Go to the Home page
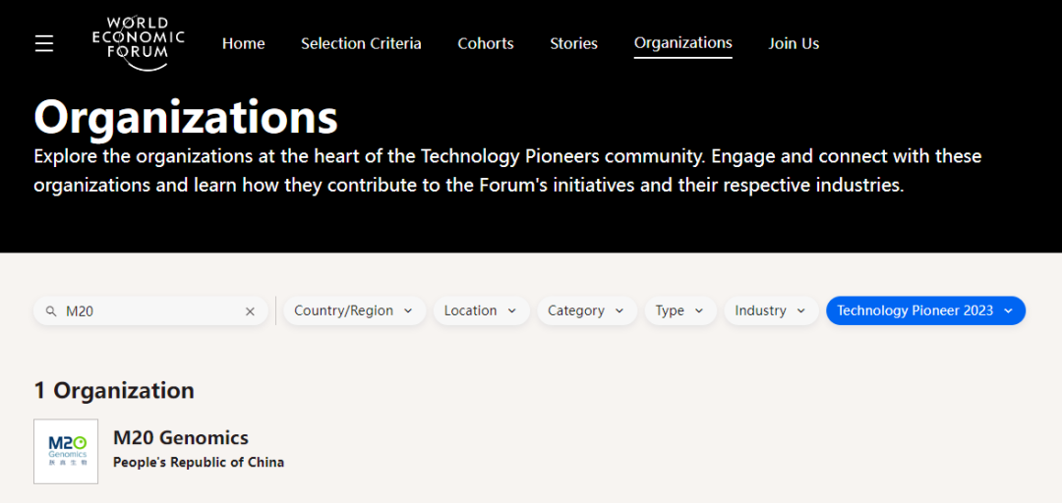This screenshot has width=1062, height=503. click(x=244, y=44)
